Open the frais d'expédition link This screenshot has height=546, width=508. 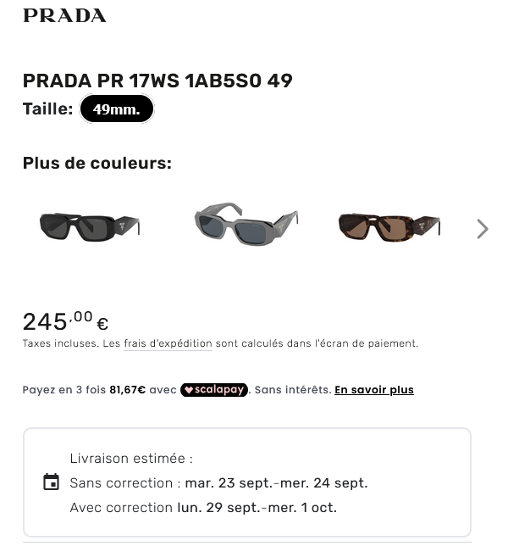[x=168, y=343]
